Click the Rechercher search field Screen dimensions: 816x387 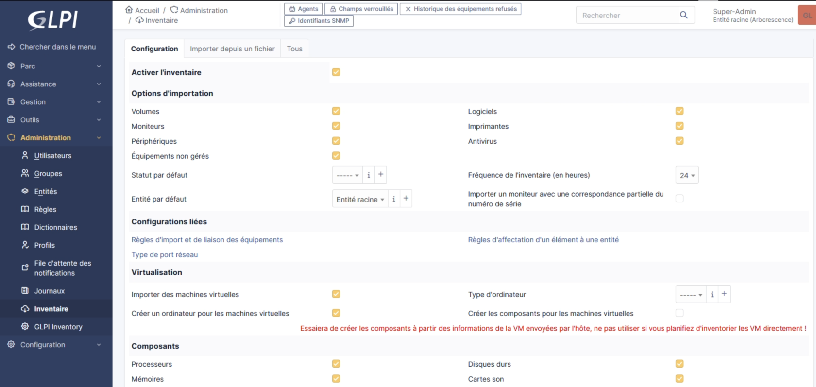[627, 15]
